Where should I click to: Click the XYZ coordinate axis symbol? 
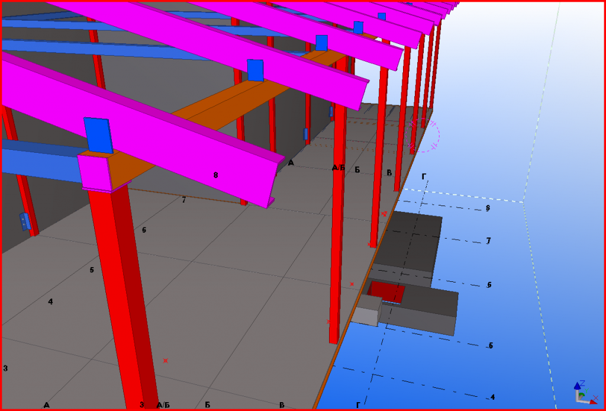(586, 393)
